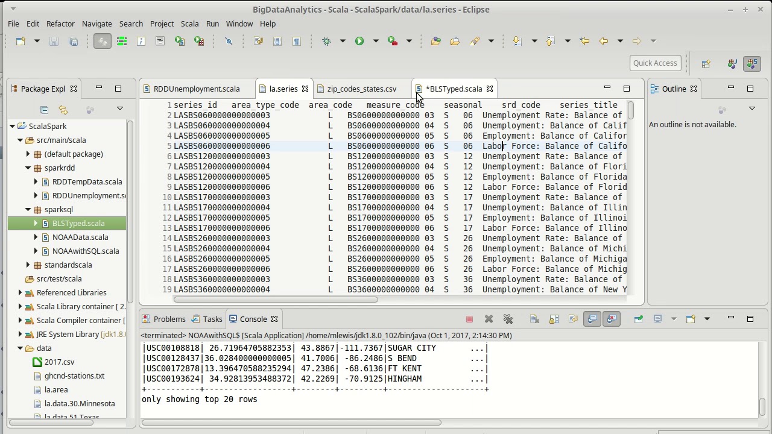Click Clear Console icon
Image resolution: width=772 pixels, height=434 pixels.
[x=534, y=319]
